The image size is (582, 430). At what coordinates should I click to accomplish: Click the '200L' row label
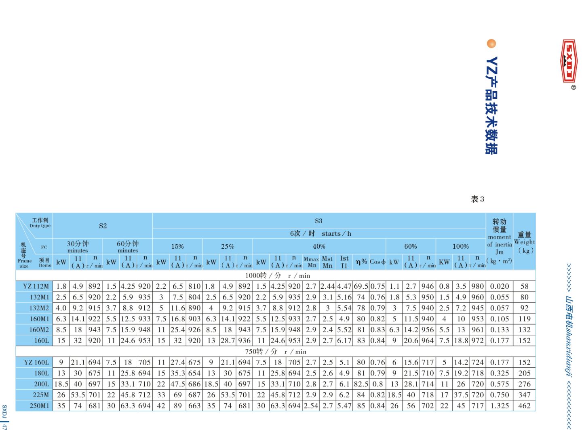click(42, 384)
